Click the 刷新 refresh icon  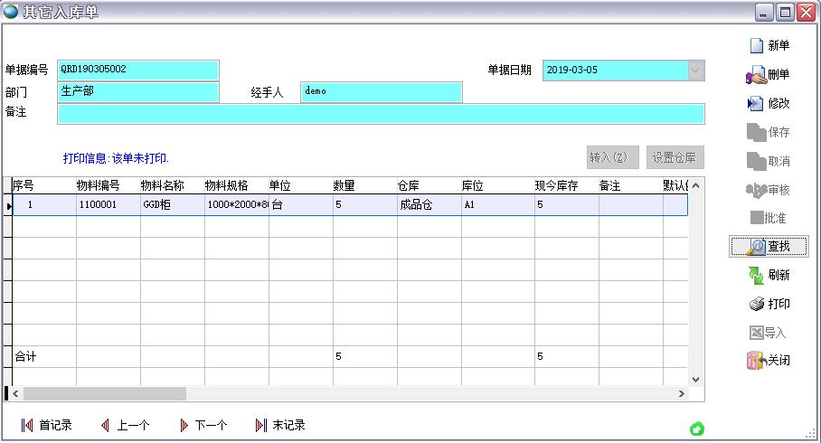click(x=756, y=275)
